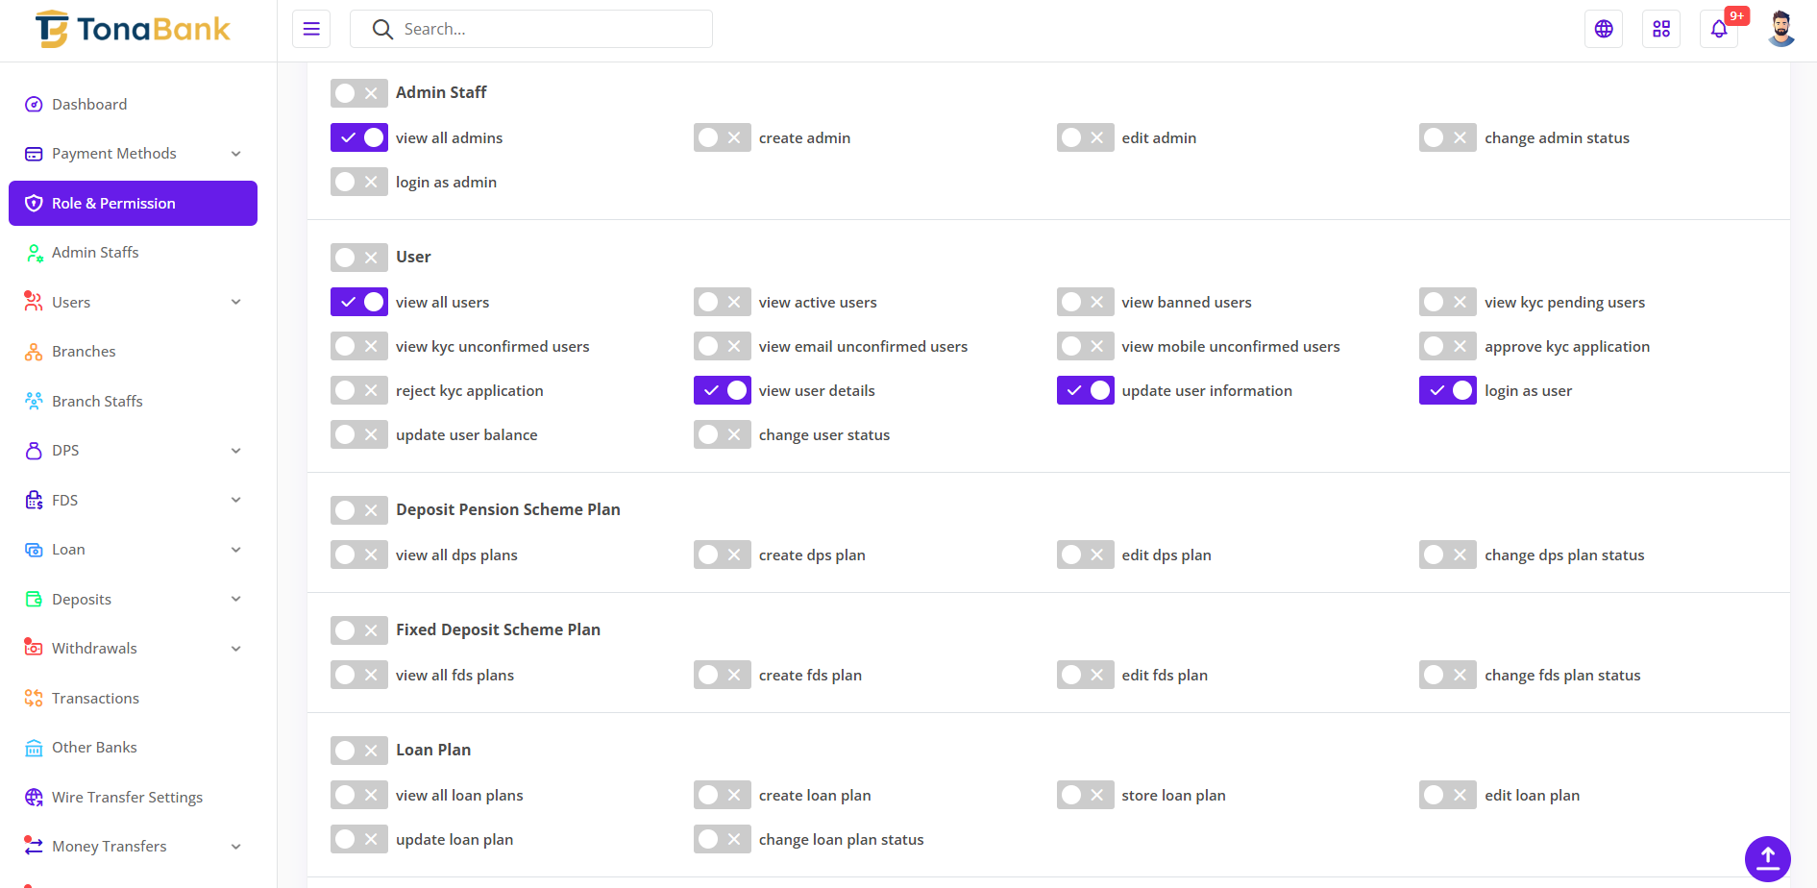Disable the view all admins toggle
Screen dimensions: 1817x888
click(359, 137)
